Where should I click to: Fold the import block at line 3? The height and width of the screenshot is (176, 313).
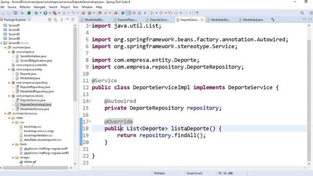click(x=90, y=26)
